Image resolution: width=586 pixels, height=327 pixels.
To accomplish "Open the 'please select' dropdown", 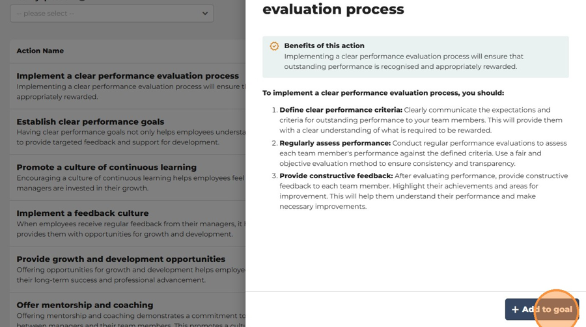I will pyautogui.click(x=112, y=14).
